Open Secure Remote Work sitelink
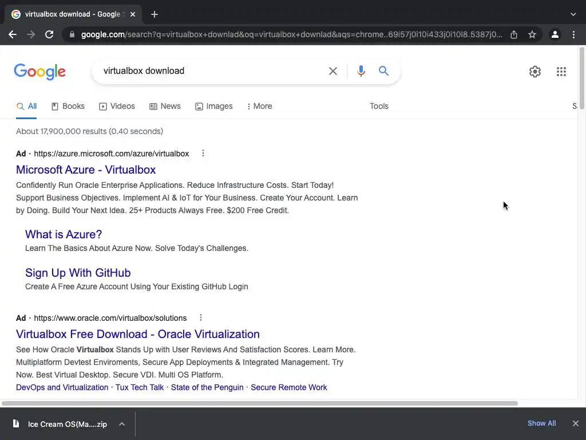This screenshot has width=586, height=440. [x=289, y=387]
